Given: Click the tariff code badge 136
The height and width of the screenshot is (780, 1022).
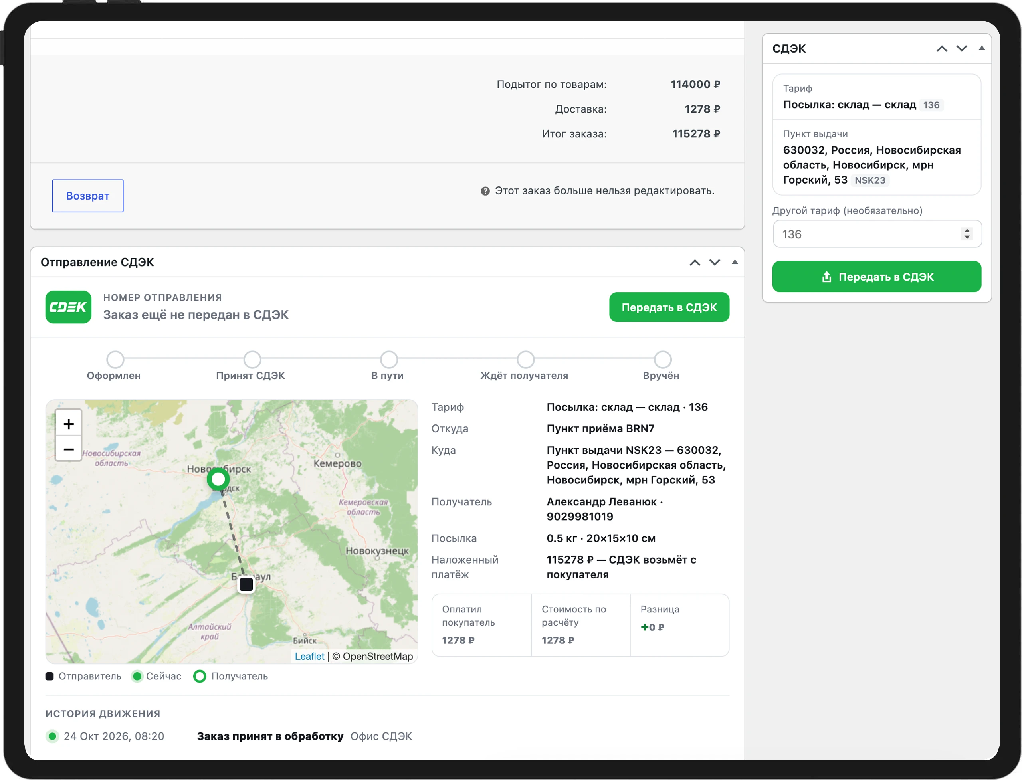Looking at the screenshot, I should pos(931,105).
